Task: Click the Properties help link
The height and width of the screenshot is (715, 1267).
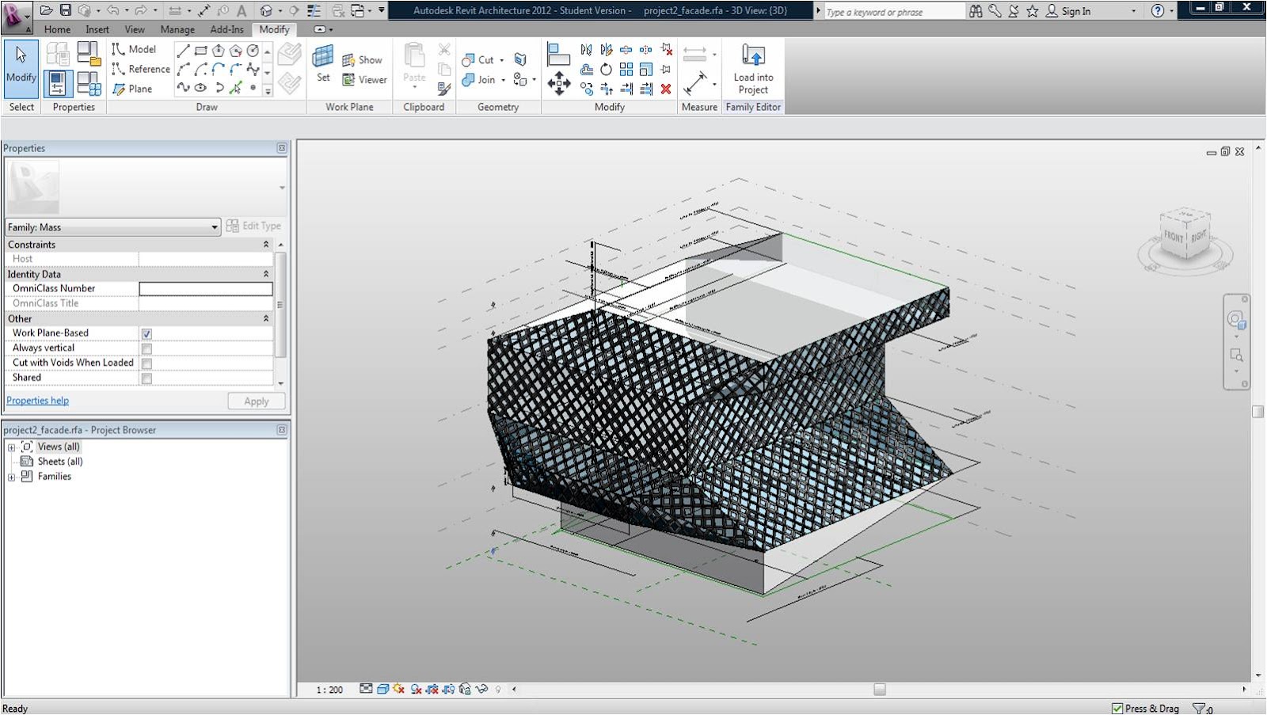Action: click(37, 401)
